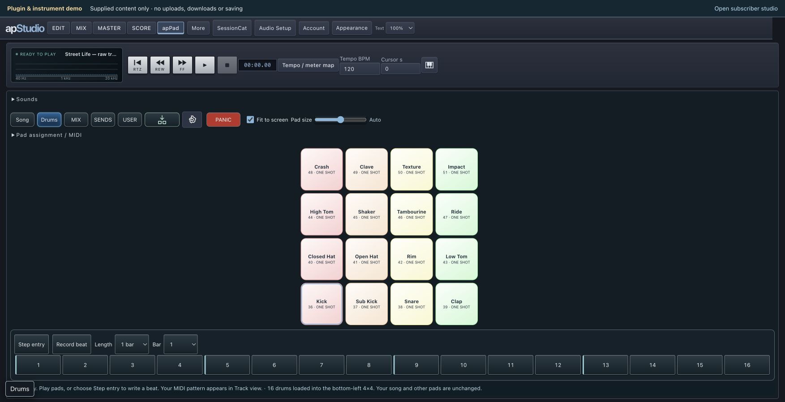Expand the Sounds section
This screenshot has height=402, width=785.
pos(25,99)
